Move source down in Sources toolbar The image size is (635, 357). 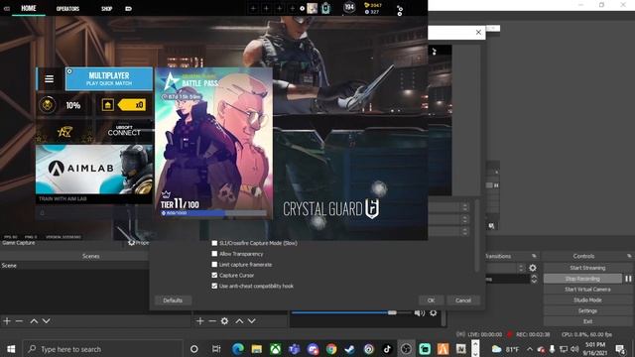[251, 321]
